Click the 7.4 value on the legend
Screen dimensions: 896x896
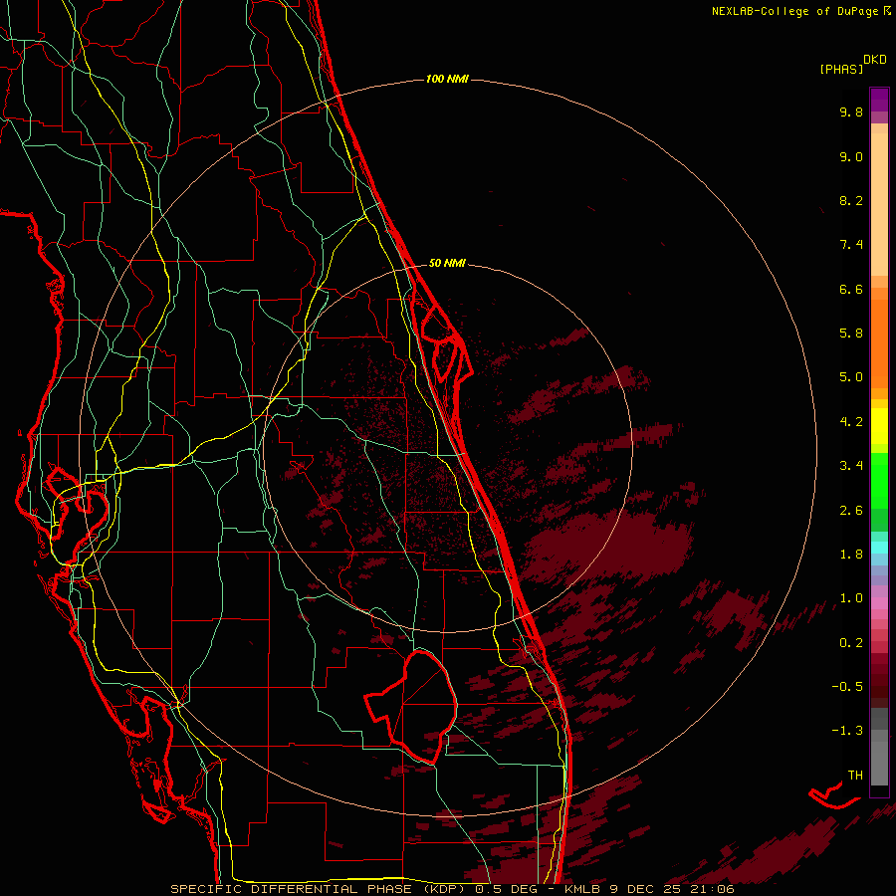pos(851,245)
